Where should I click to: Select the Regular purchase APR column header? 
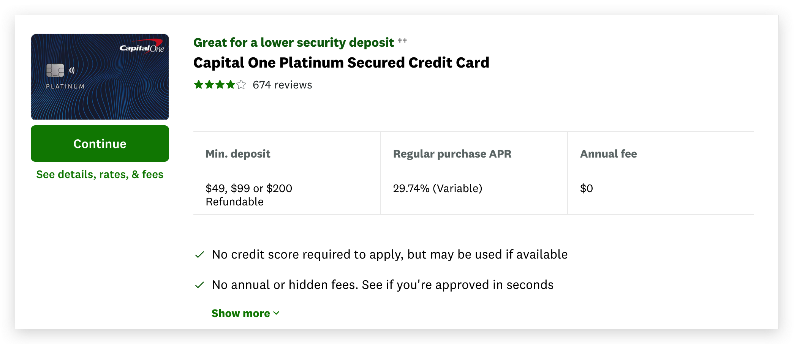click(452, 154)
